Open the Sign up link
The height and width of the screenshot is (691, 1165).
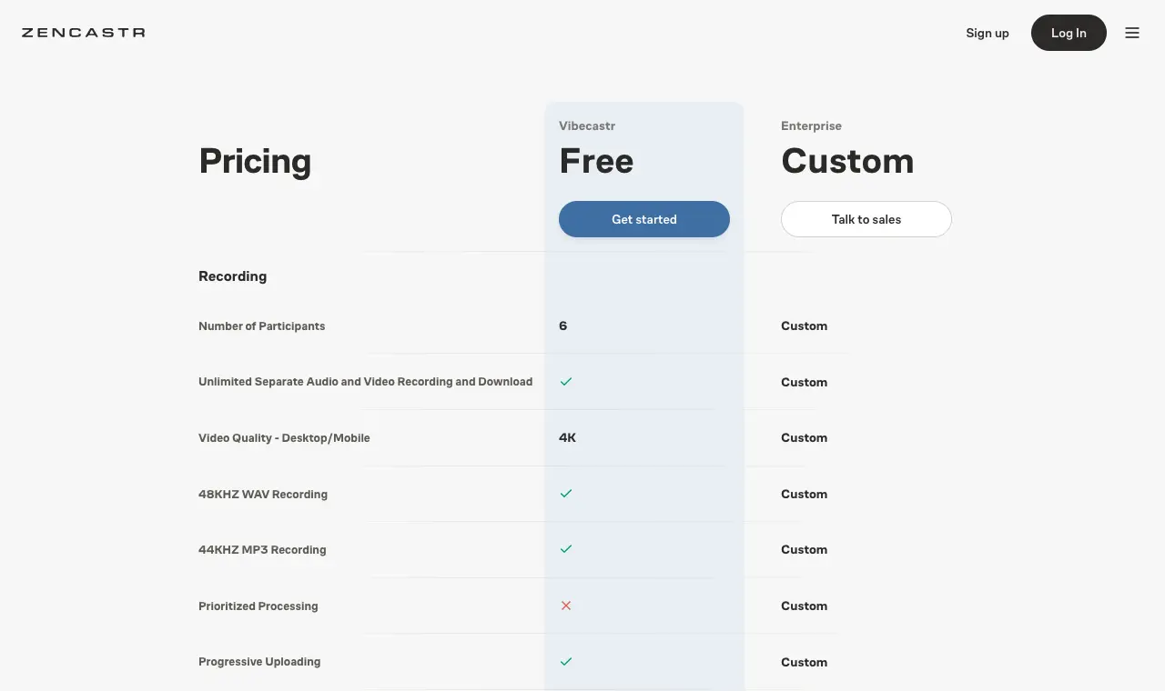pyautogui.click(x=988, y=33)
